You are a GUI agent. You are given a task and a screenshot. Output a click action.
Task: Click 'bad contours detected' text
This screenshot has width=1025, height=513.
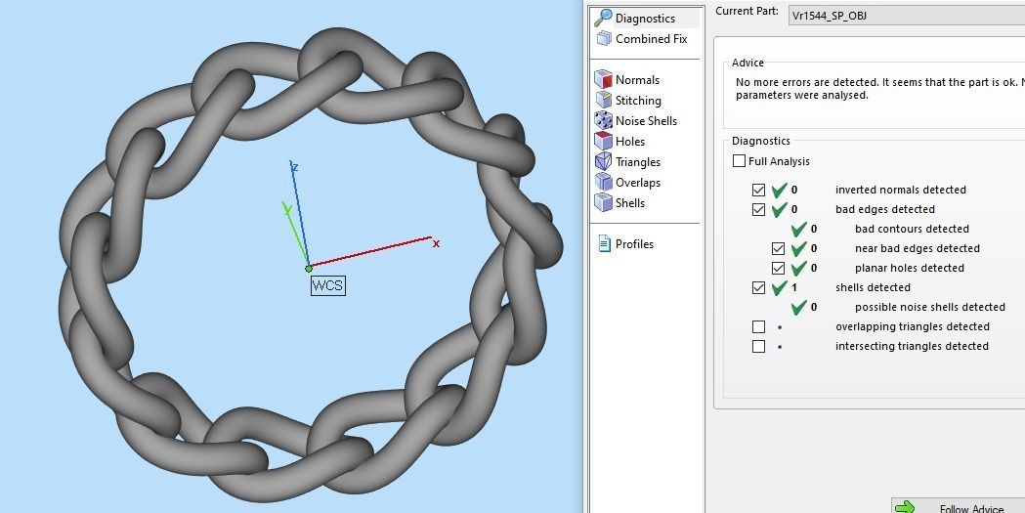tap(912, 229)
